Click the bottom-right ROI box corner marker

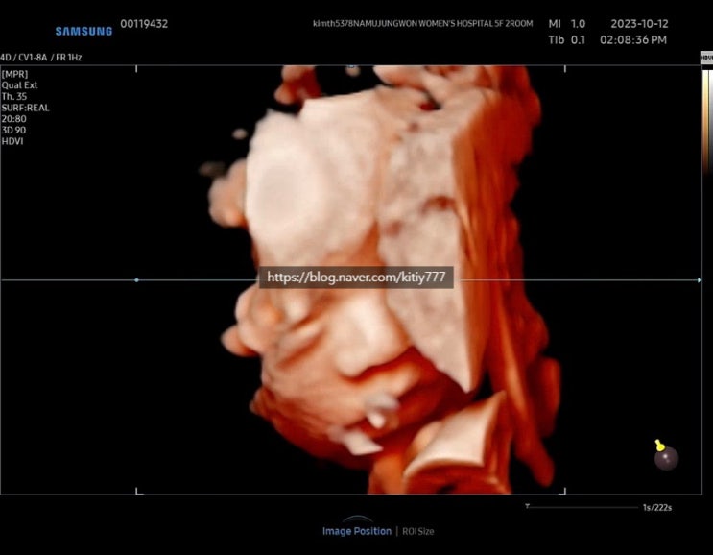pos(563,491)
